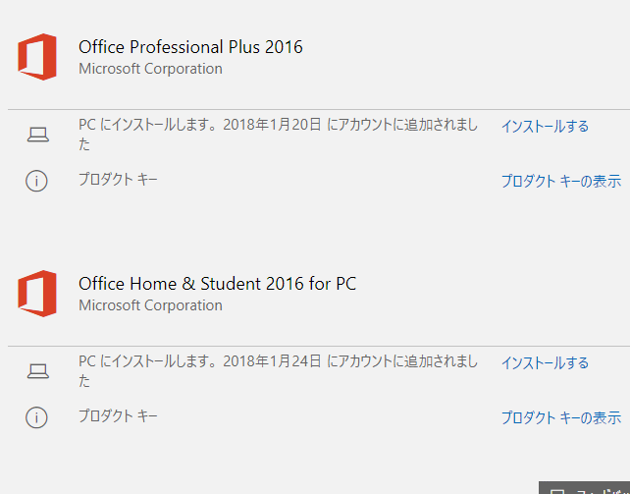
Task: Show product key for Office Home & Student 2016
Action: [561, 417]
